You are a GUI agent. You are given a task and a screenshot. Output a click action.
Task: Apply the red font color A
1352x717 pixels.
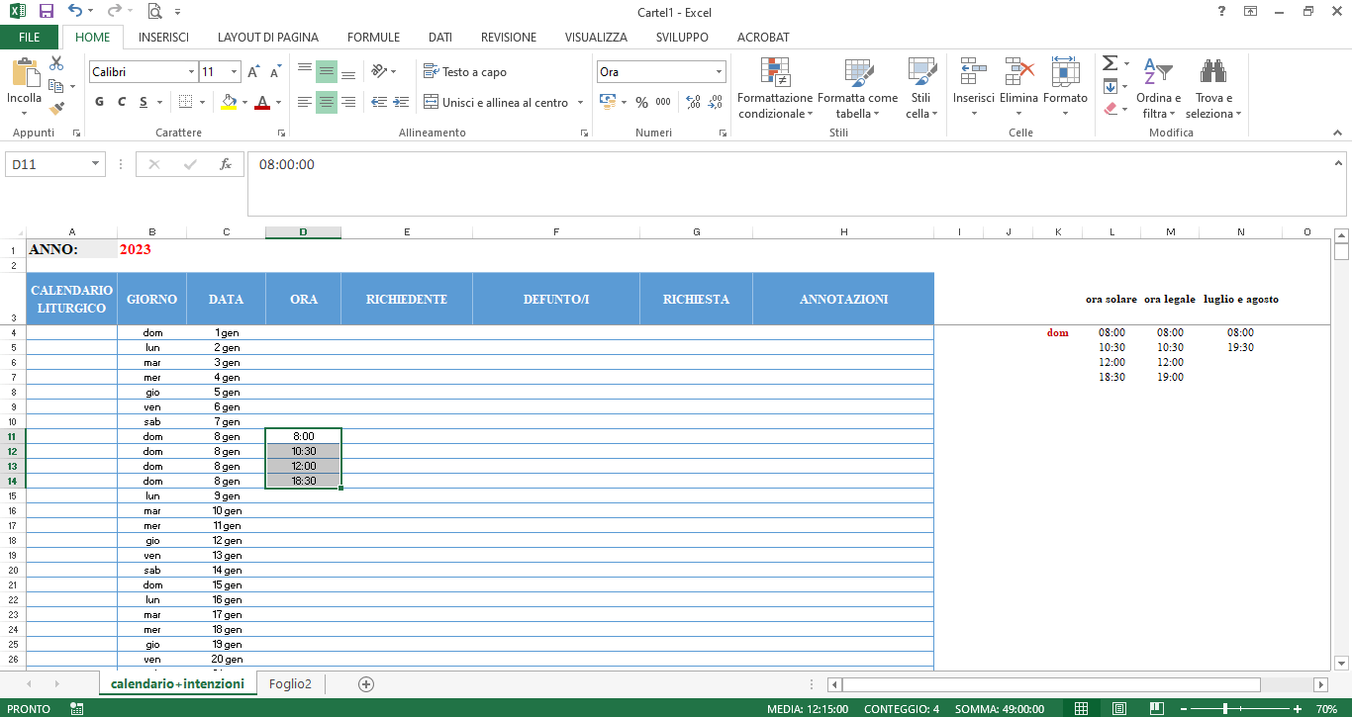(262, 102)
